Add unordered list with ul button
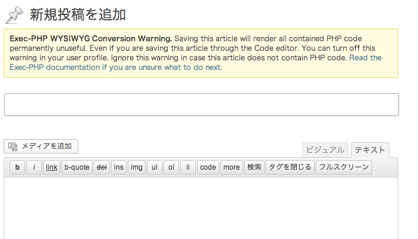Screen dimensions: 418x239 (154, 167)
